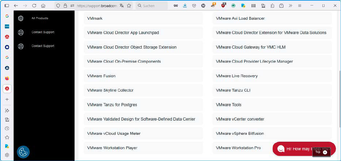Toggle the Firefox sidebar button
The width and height of the screenshot is (341, 161).
[7, 5]
